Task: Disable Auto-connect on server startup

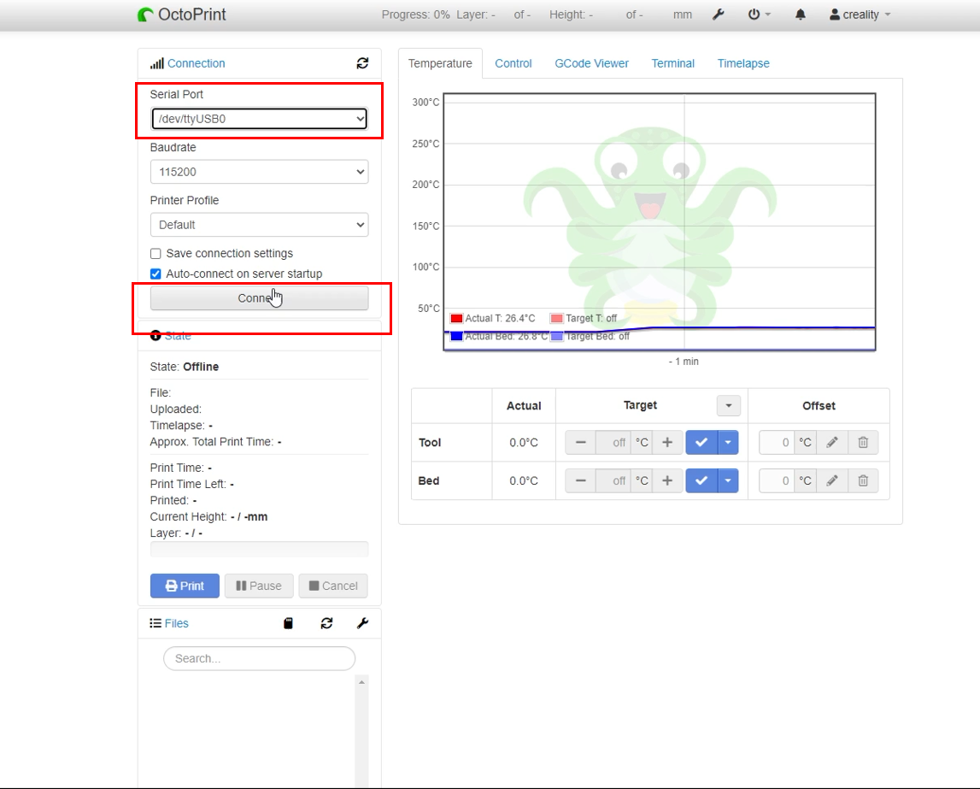Action: coord(156,274)
